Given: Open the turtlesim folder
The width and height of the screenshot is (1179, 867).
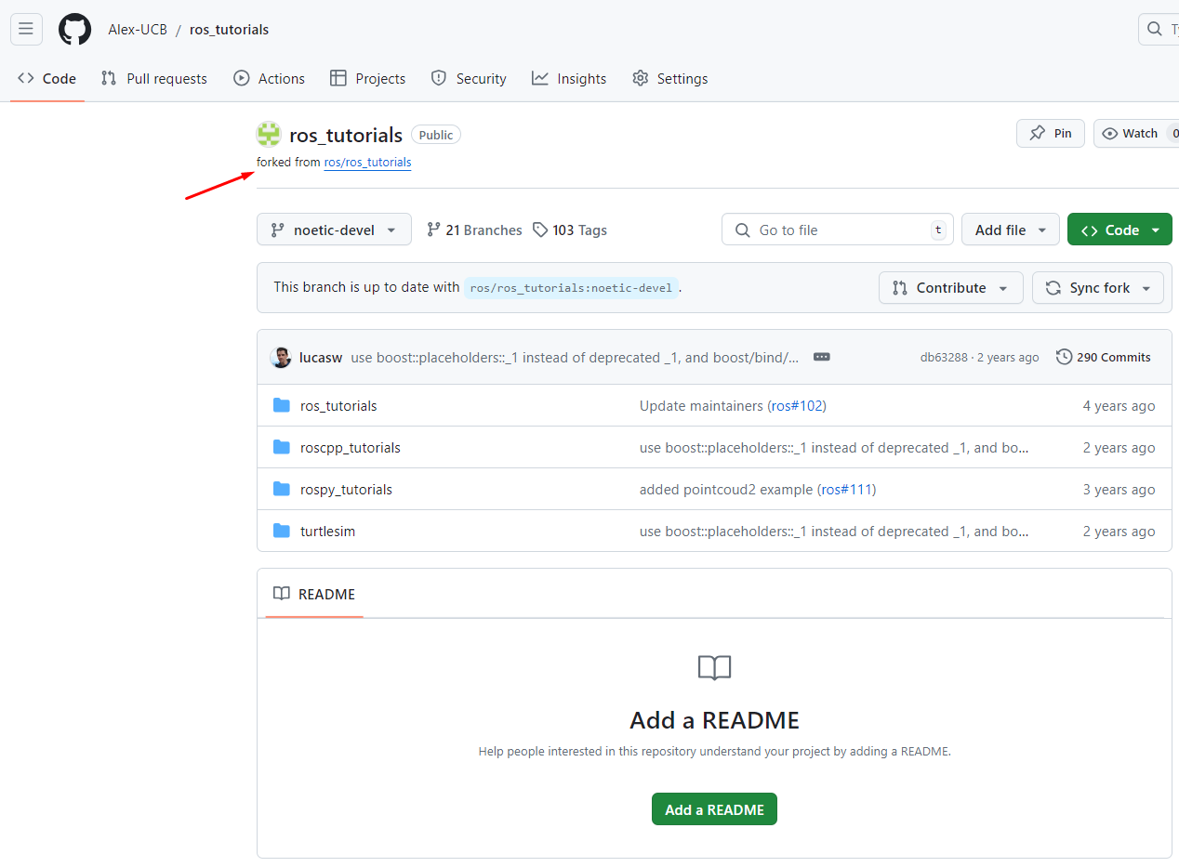Looking at the screenshot, I should point(327,531).
